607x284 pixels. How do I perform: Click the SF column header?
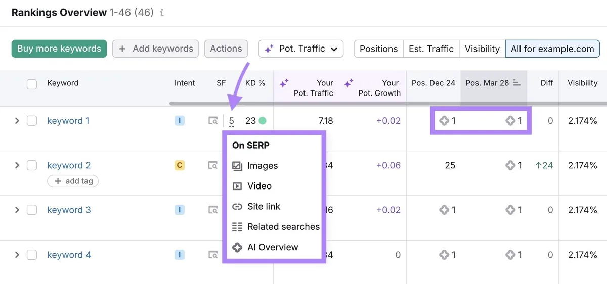point(221,83)
